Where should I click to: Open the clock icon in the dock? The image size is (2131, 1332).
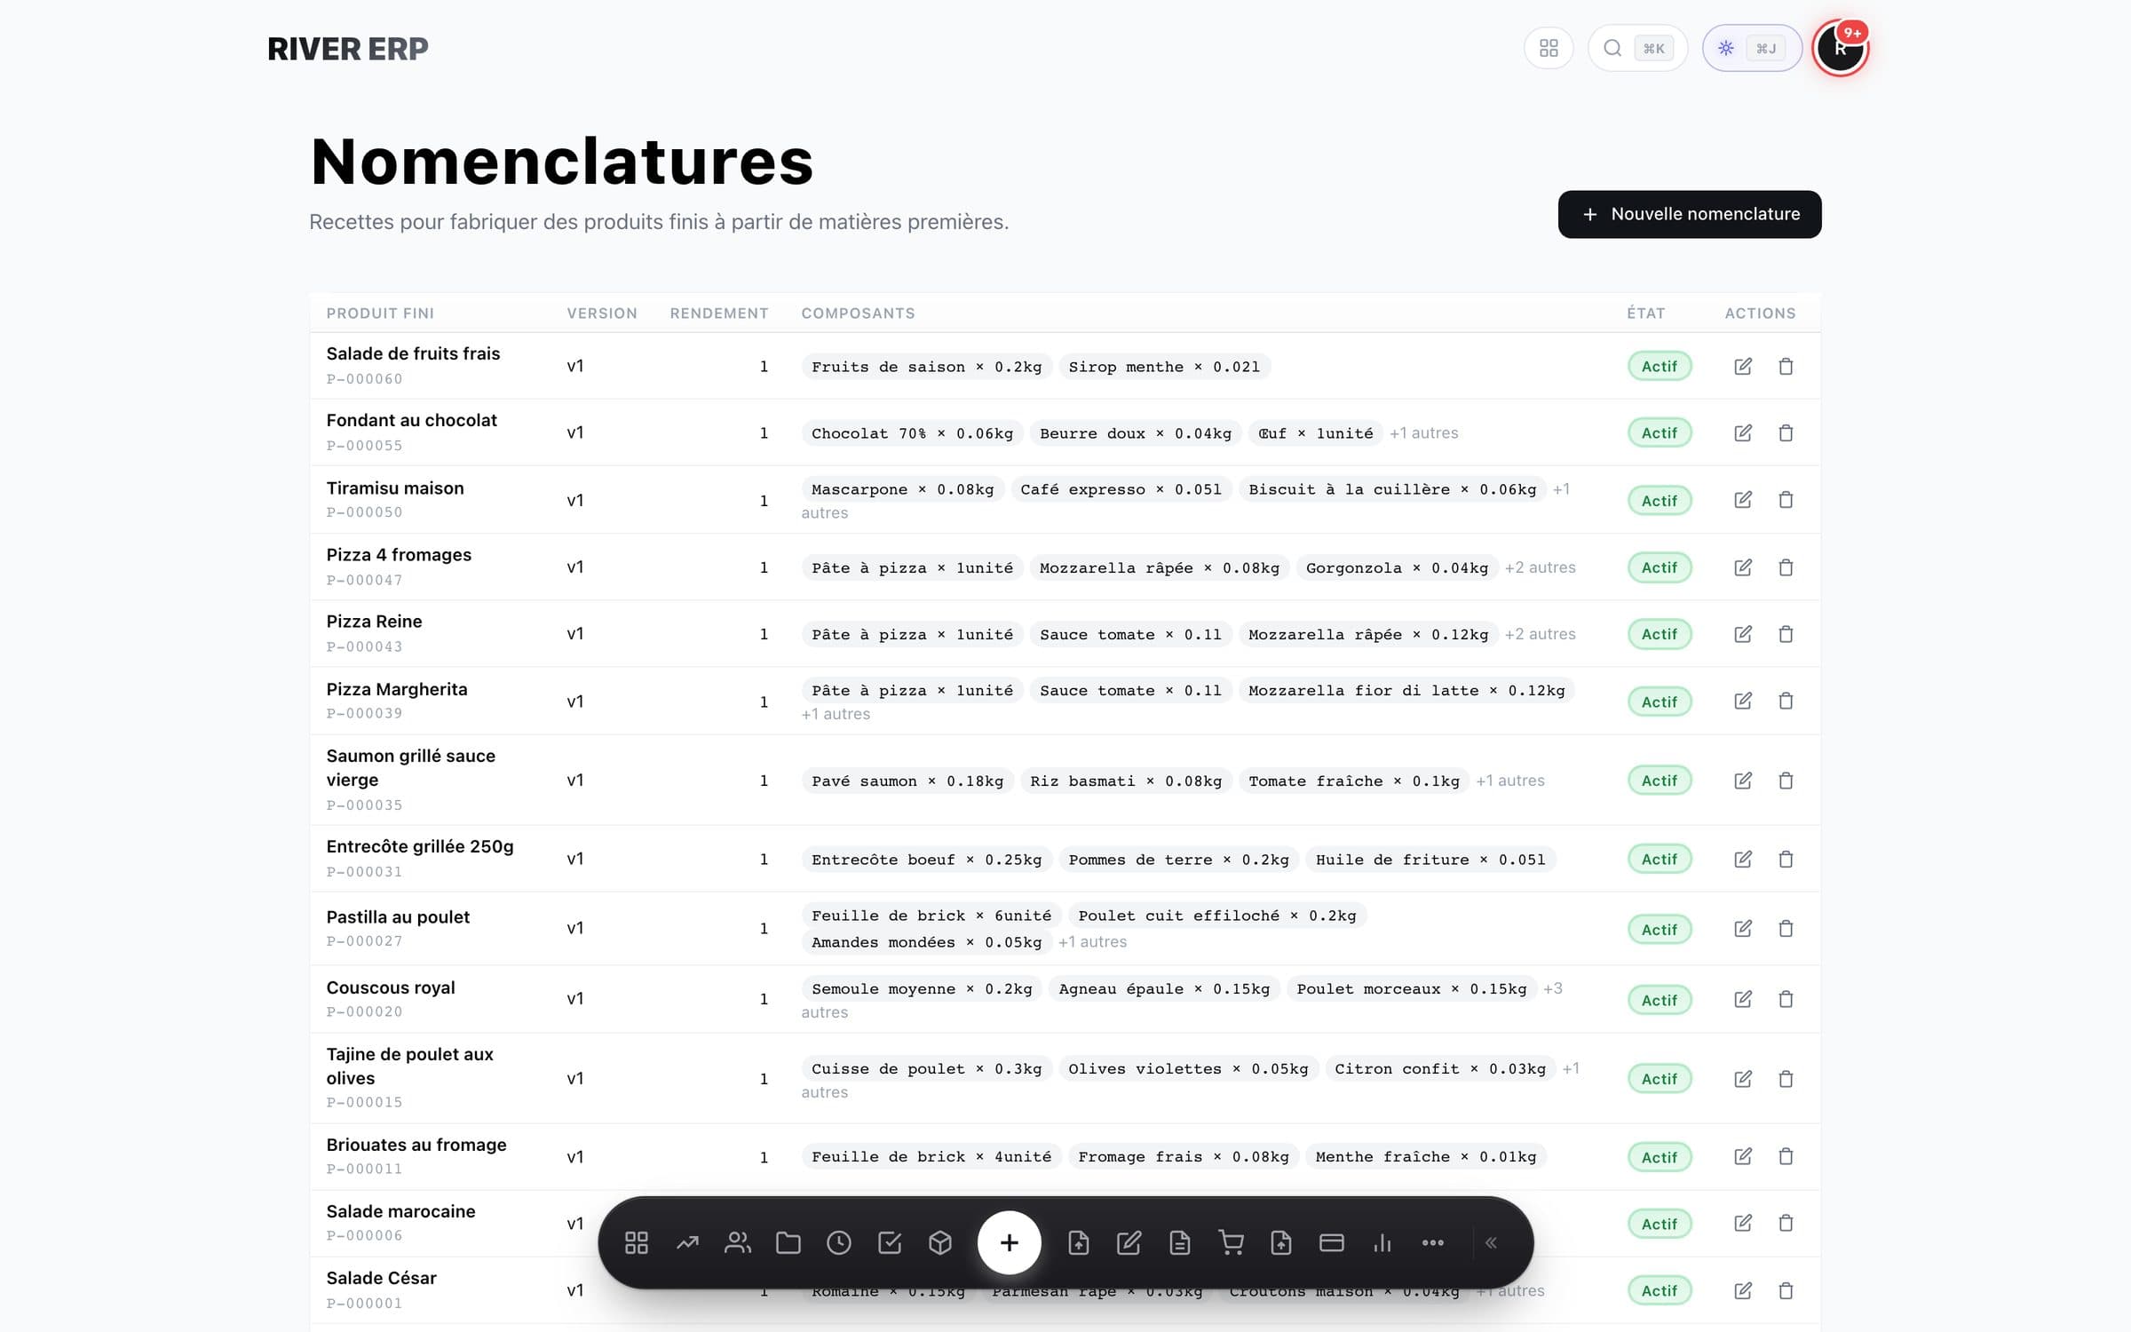(839, 1242)
